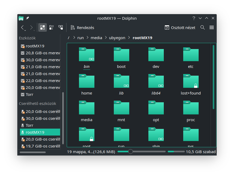Viewport: 234px width, 176px height.
Task: Toggle Osztott nézet split view
Action: click(180, 28)
